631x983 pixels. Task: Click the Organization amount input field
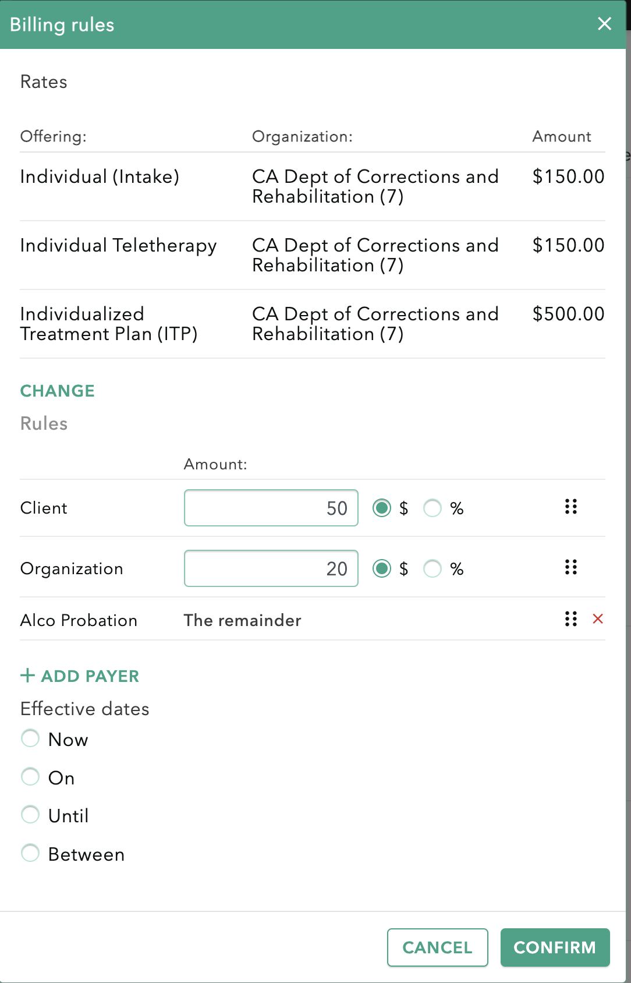click(271, 568)
